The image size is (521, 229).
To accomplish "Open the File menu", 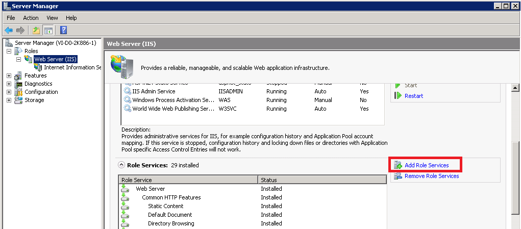I will (11, 18).
